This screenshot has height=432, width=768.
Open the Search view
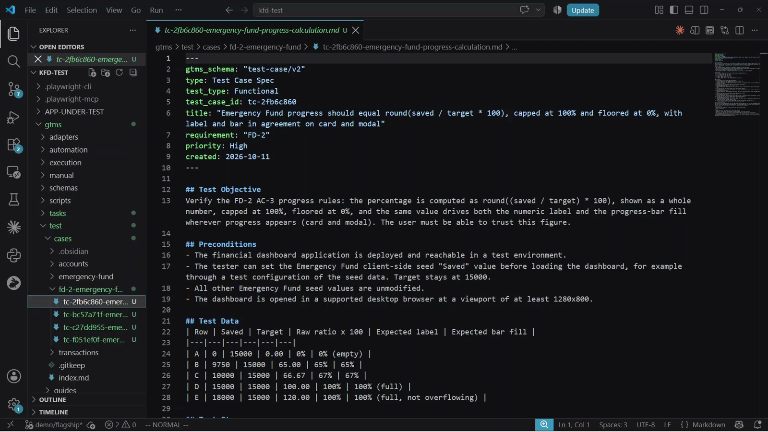pyautogui.click(x=13, y=61)
